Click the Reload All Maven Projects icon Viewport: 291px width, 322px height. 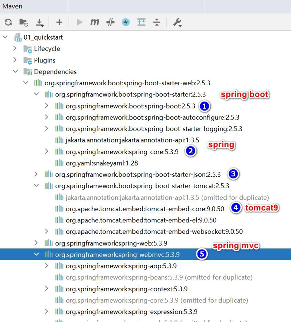click(8, 22)
